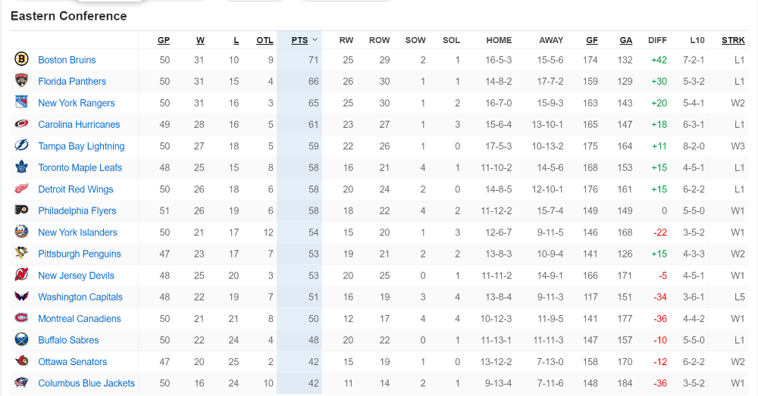Click the Toronto Maple Leafs leaf logo
The width and height of the screenshot is (758, 396).
tap(21, 167)
